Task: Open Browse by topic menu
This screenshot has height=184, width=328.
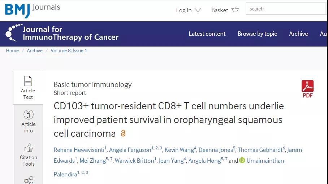Action: [x=257, y=34]
